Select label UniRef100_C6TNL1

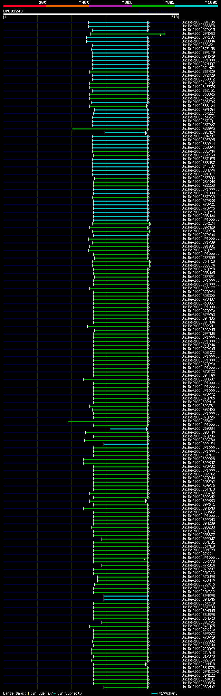pos(198,455)
